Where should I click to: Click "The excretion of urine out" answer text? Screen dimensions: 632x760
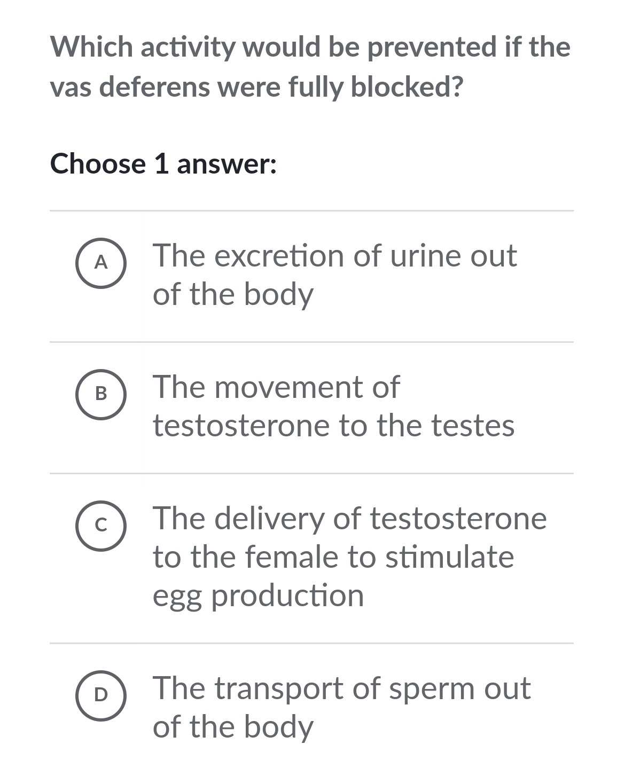335,256
